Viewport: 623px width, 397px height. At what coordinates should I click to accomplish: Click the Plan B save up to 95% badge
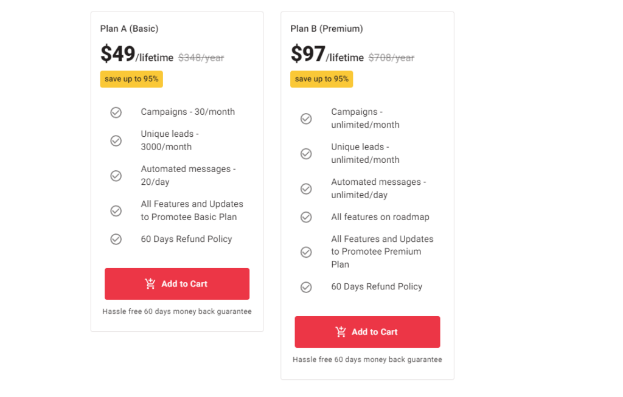tap(321, 79)
